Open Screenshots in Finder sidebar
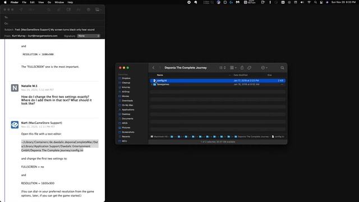 click(128, 132)
